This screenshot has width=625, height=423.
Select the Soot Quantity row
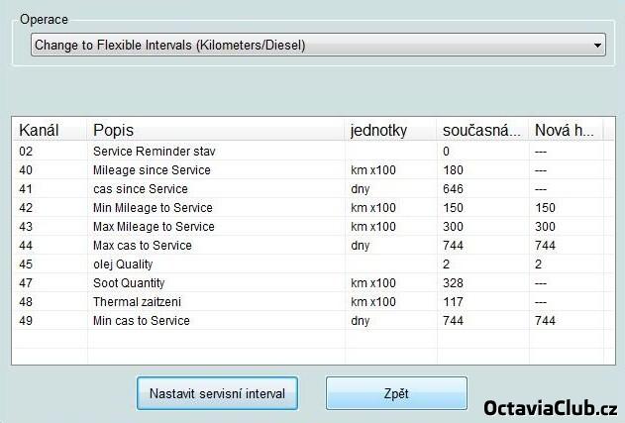point(132,283)
